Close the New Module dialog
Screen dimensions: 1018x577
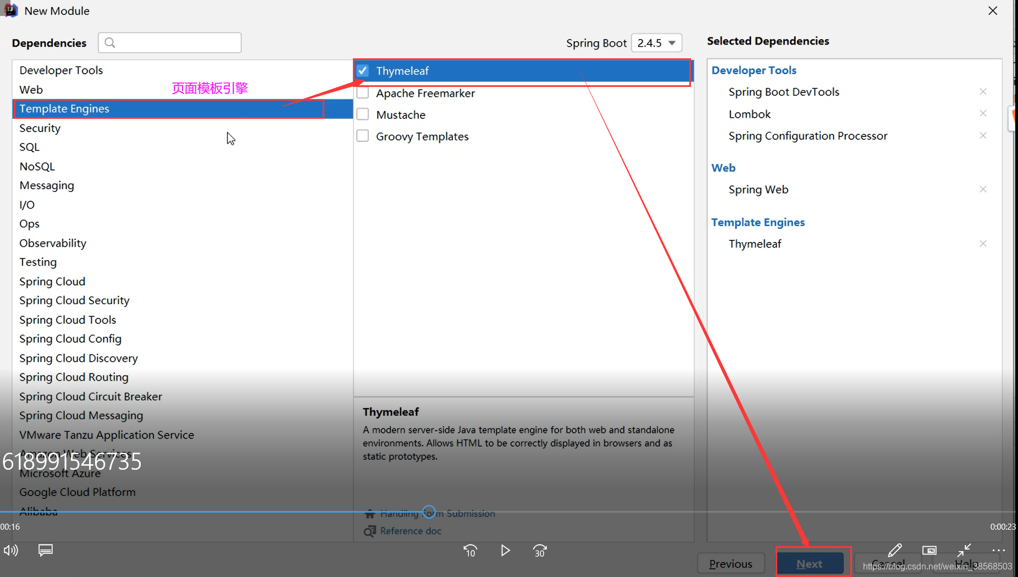tap(993, 10)
